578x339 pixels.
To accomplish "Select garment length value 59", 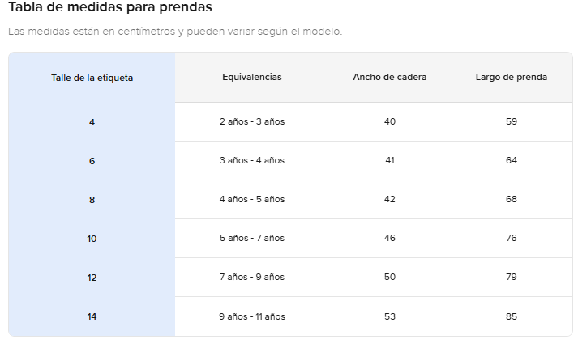I will (x=511, y=121).
